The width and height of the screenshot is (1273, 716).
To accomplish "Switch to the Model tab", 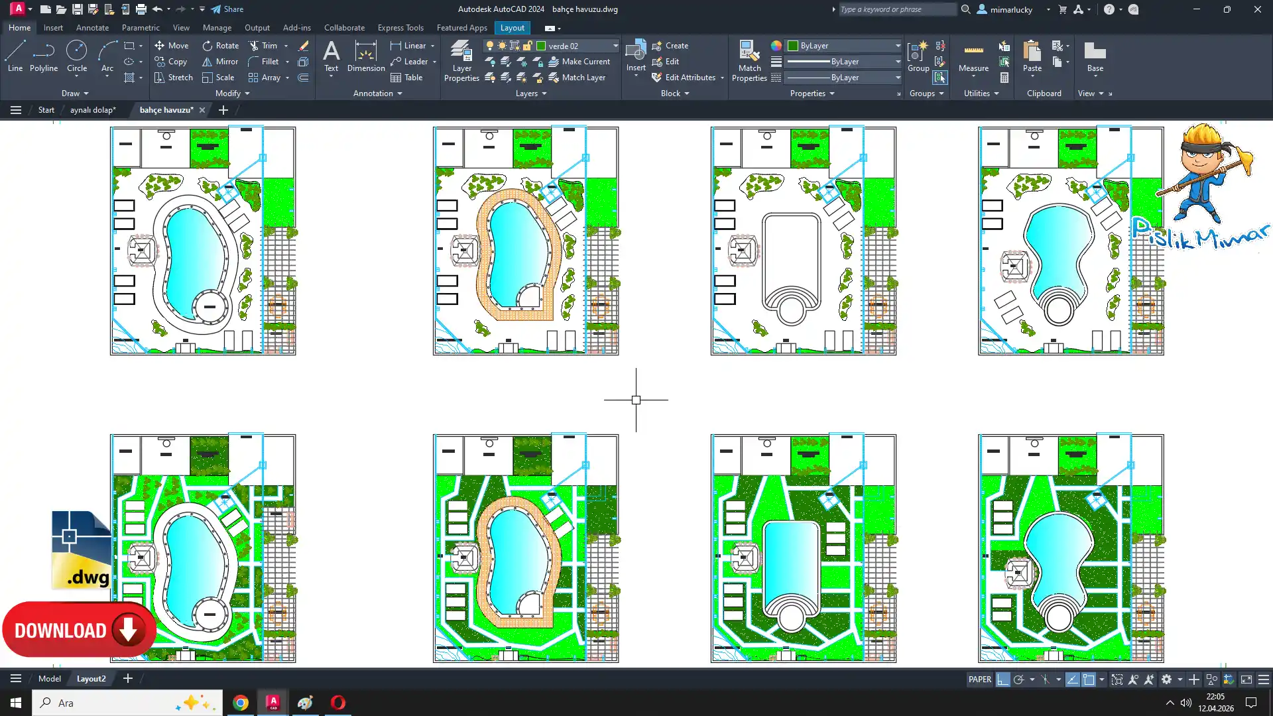I will [50, 678].
